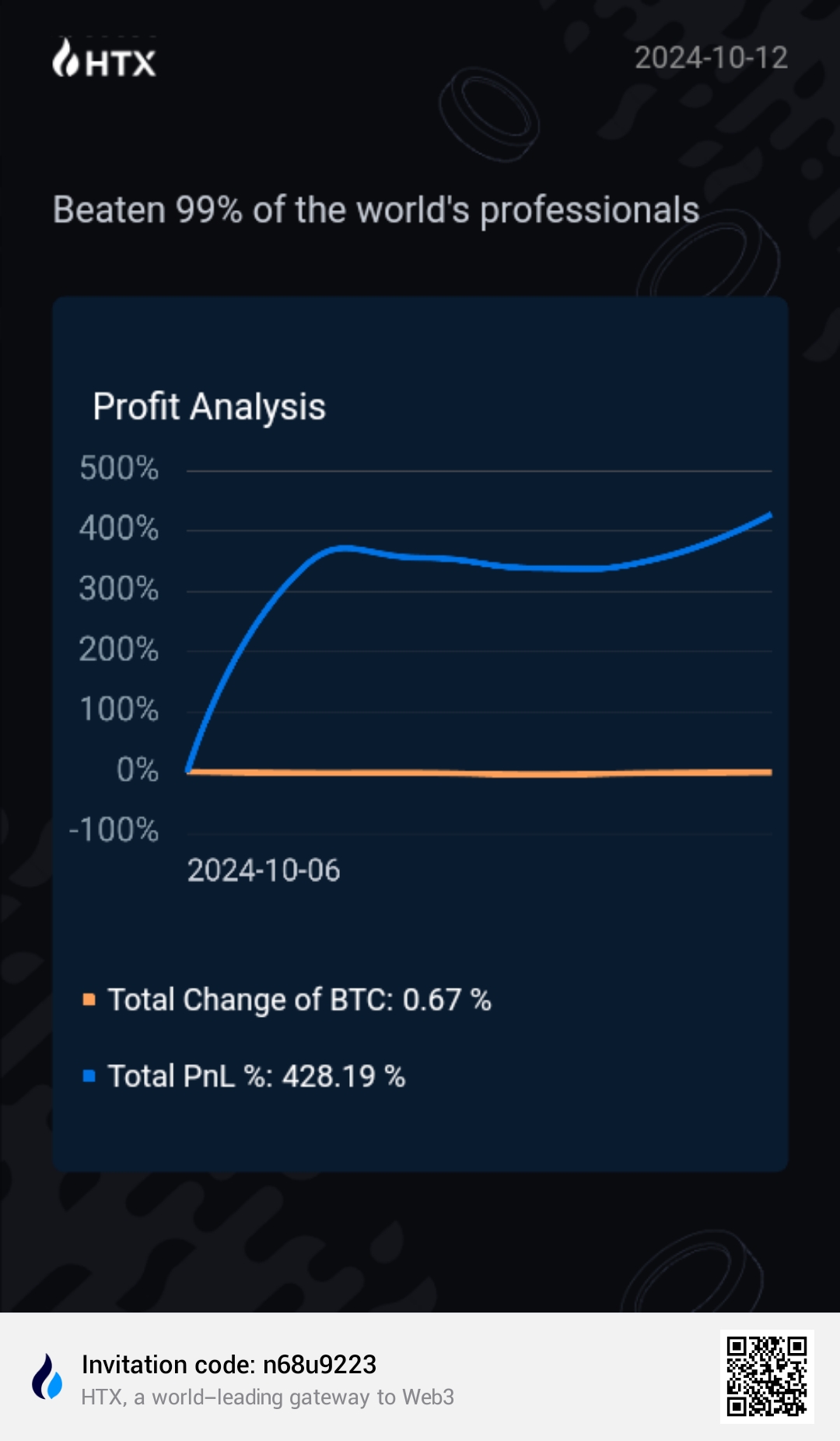Select the QR code image
The width and height of the screenshot is (840, 1441).
click(x=767, y=1376)
